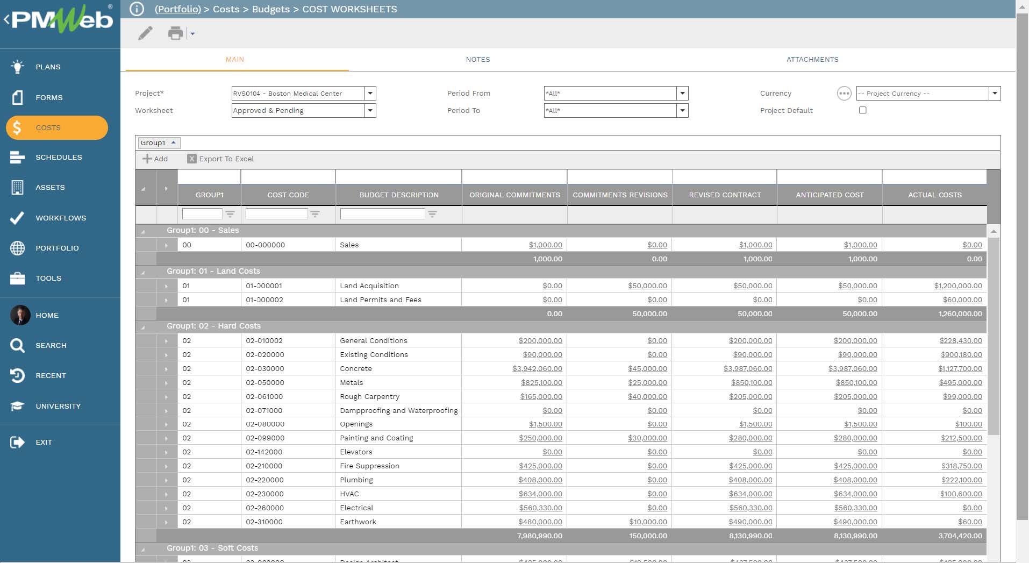Click the header collapse-all triangle
The height and width of the screenshot is (563, 1029).
[143, 189]
